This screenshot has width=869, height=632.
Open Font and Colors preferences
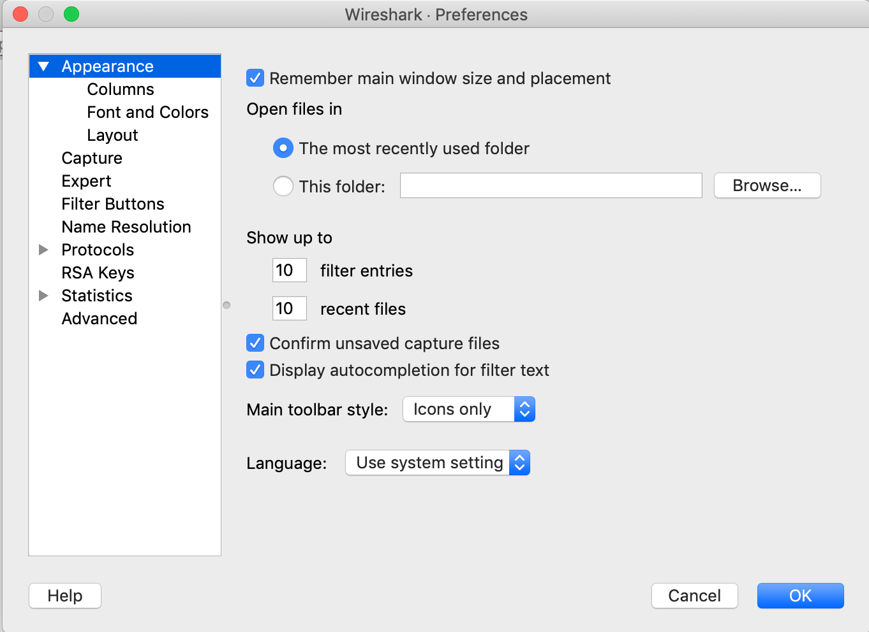[147, 112]
